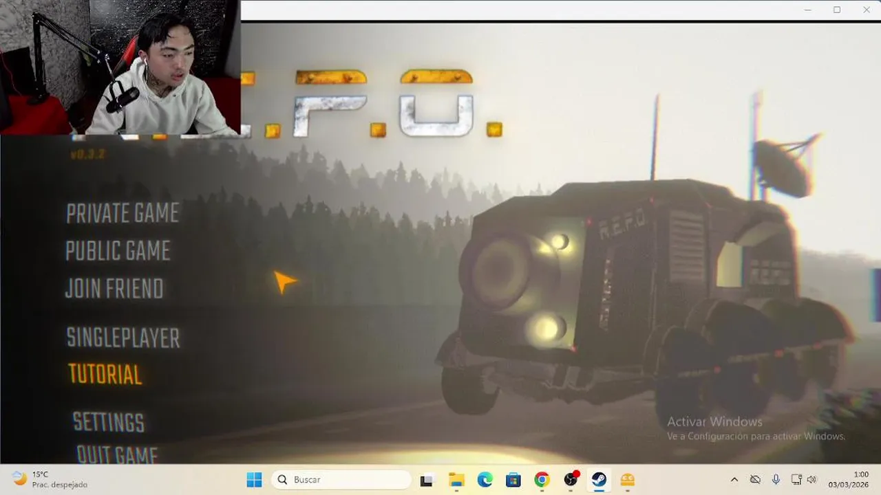Image resolution: width=881 pixels, height=495 pixels.
Task: Open the game Settings menu
Action: pyautogui.click(x=109, y=422)
